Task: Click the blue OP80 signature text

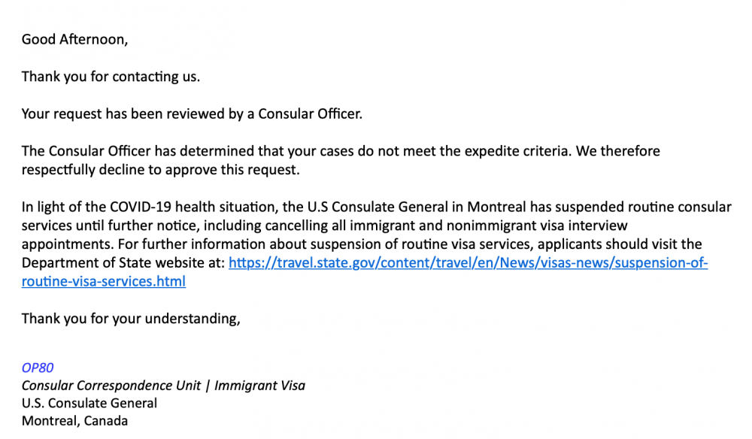Action: point(38,368)
